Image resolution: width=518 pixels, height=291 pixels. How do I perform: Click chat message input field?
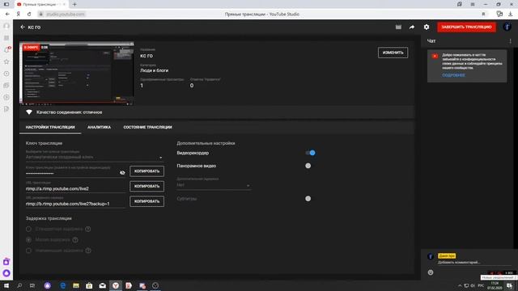474,263
